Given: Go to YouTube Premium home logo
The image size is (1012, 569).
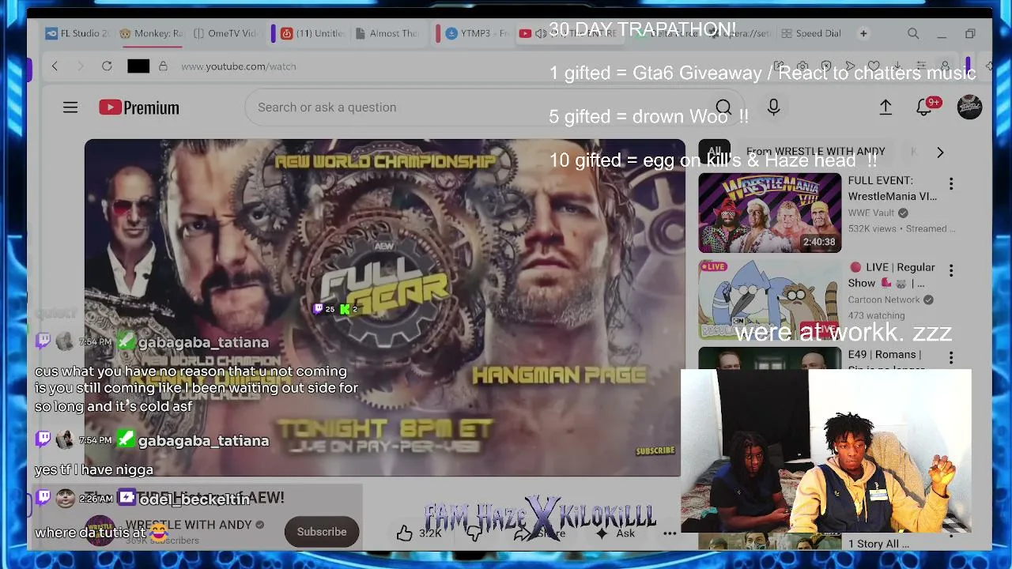Looking at the screenshot, I should tap(139, 107).
